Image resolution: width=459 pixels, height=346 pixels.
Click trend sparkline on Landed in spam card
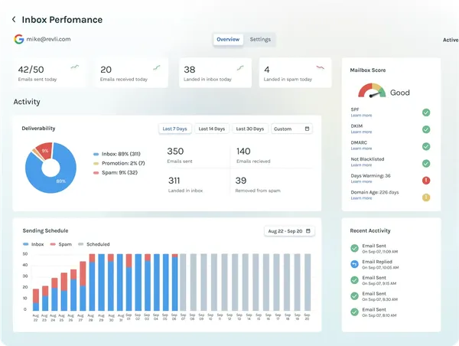click(321, 67)
